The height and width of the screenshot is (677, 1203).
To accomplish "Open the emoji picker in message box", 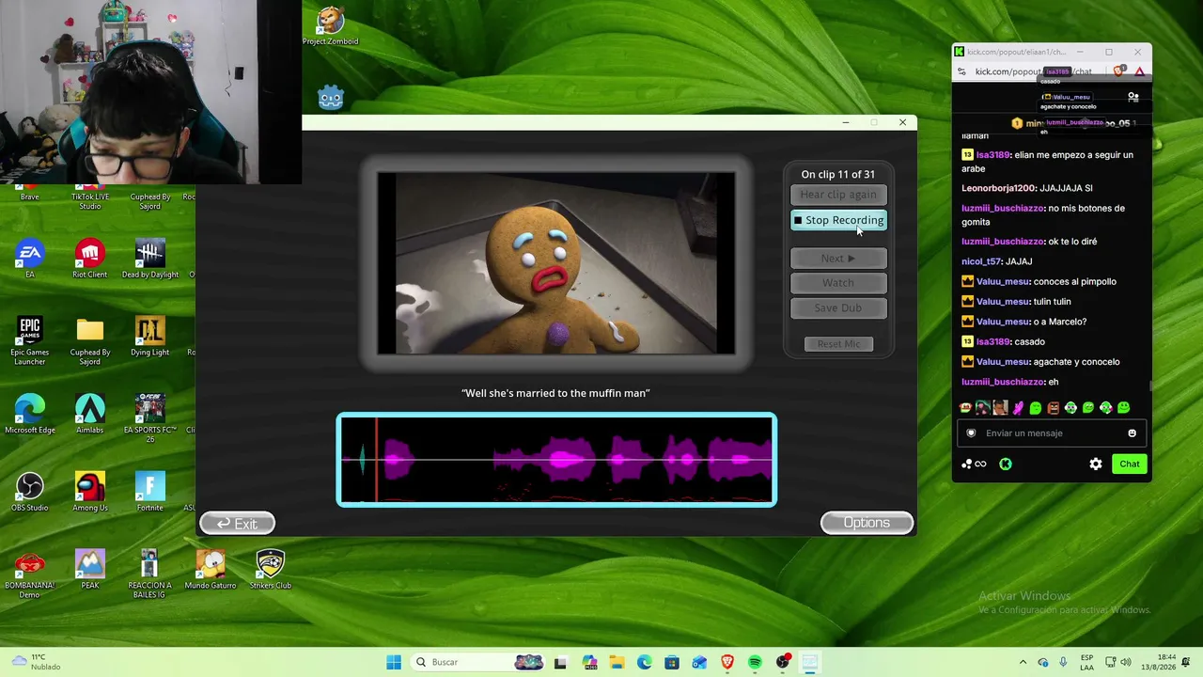I will pyautogui.click(x=1132, y=433).
